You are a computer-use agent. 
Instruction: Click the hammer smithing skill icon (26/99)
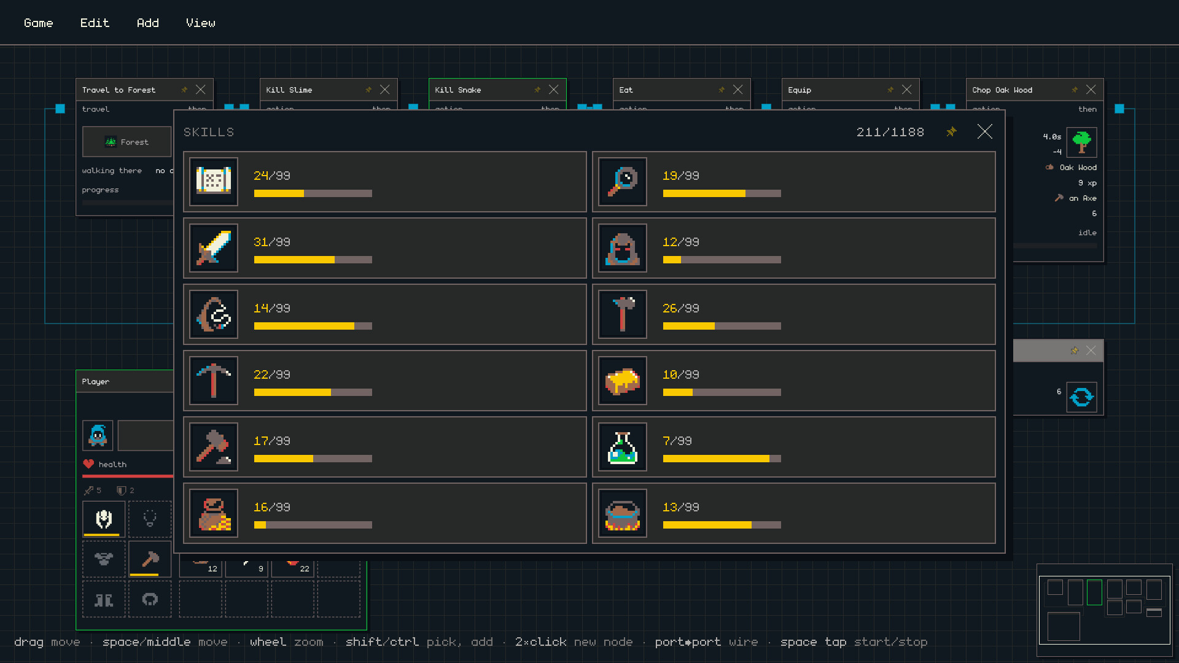pyautogui.click(x=623, y=314)
